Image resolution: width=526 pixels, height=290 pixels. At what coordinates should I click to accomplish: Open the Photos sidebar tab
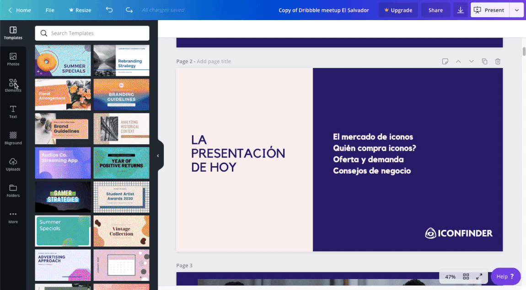click(x=13, y=59)
